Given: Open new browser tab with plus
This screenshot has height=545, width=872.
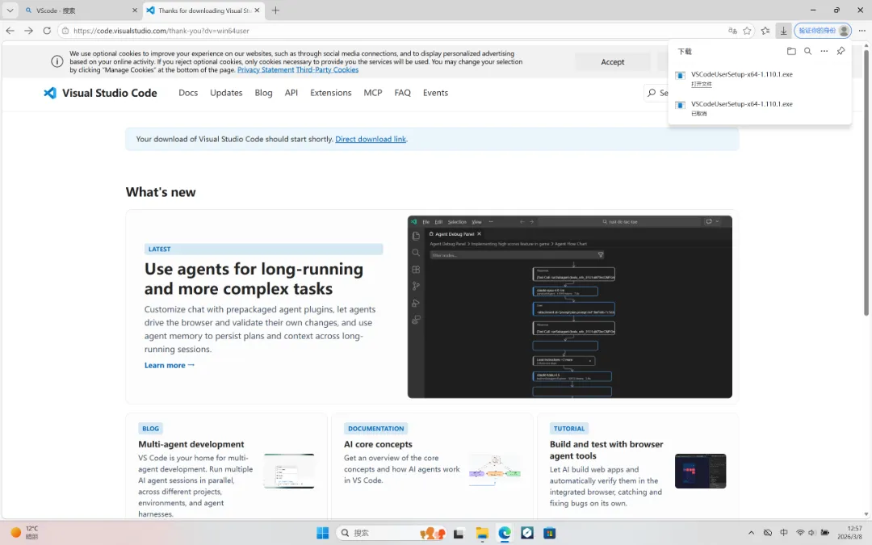Looking at the screenshot, I should coord(275,10).
